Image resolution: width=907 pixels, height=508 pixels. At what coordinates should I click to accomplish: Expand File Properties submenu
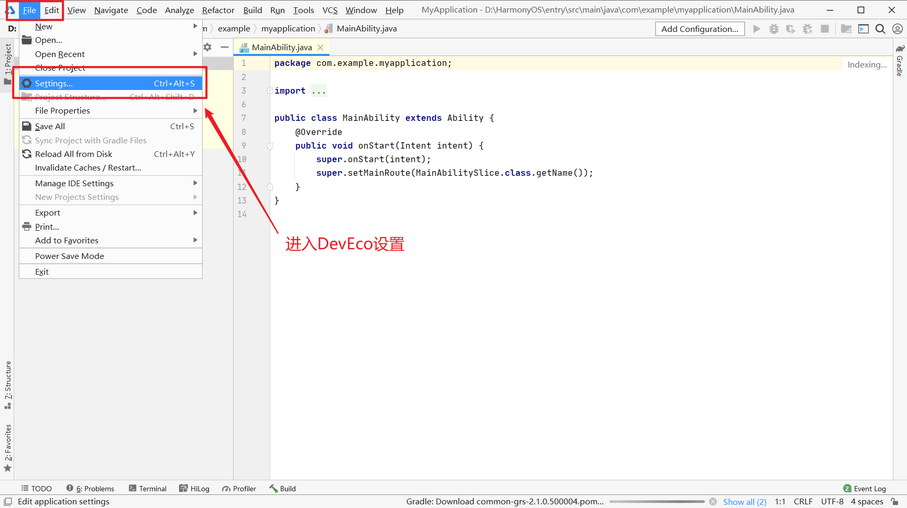point(110,111)
